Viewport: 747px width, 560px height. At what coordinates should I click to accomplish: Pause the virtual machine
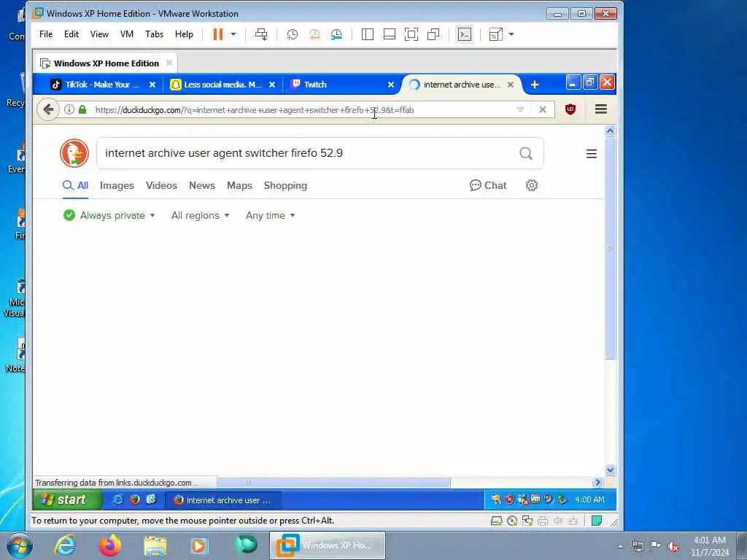pos(217,34)
